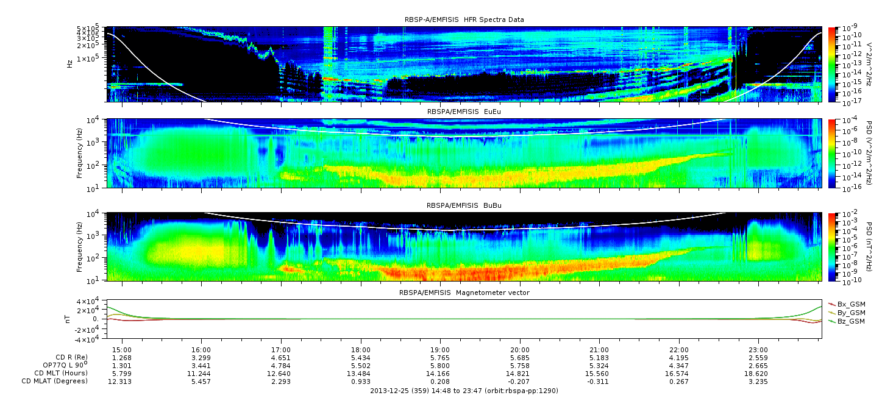Click the RBSP-A/EMFISIS HFR Spectra Data title
Image resolution: width=882 pixels, height=401 pixels.
[x=464, y=20]
